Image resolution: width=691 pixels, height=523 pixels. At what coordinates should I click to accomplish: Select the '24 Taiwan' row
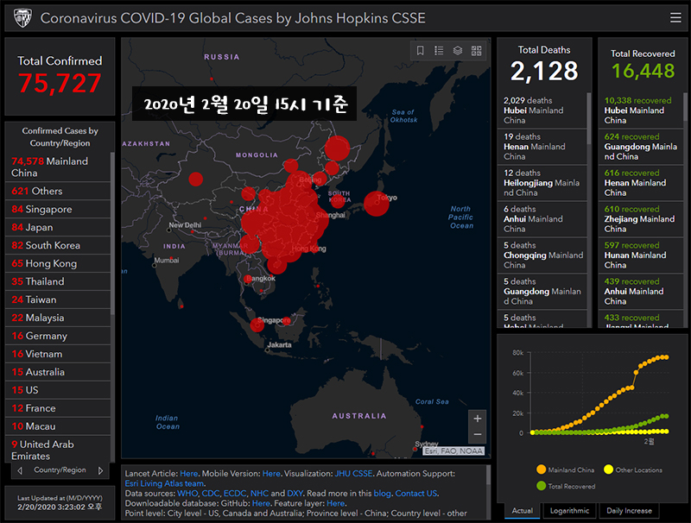[58, 299]
